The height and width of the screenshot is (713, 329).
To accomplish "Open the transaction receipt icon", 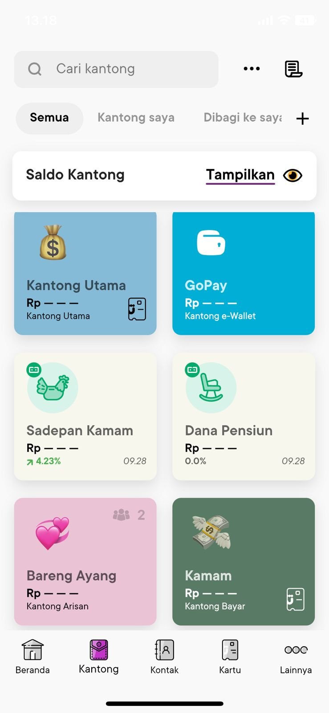I will tap(293, 69).
